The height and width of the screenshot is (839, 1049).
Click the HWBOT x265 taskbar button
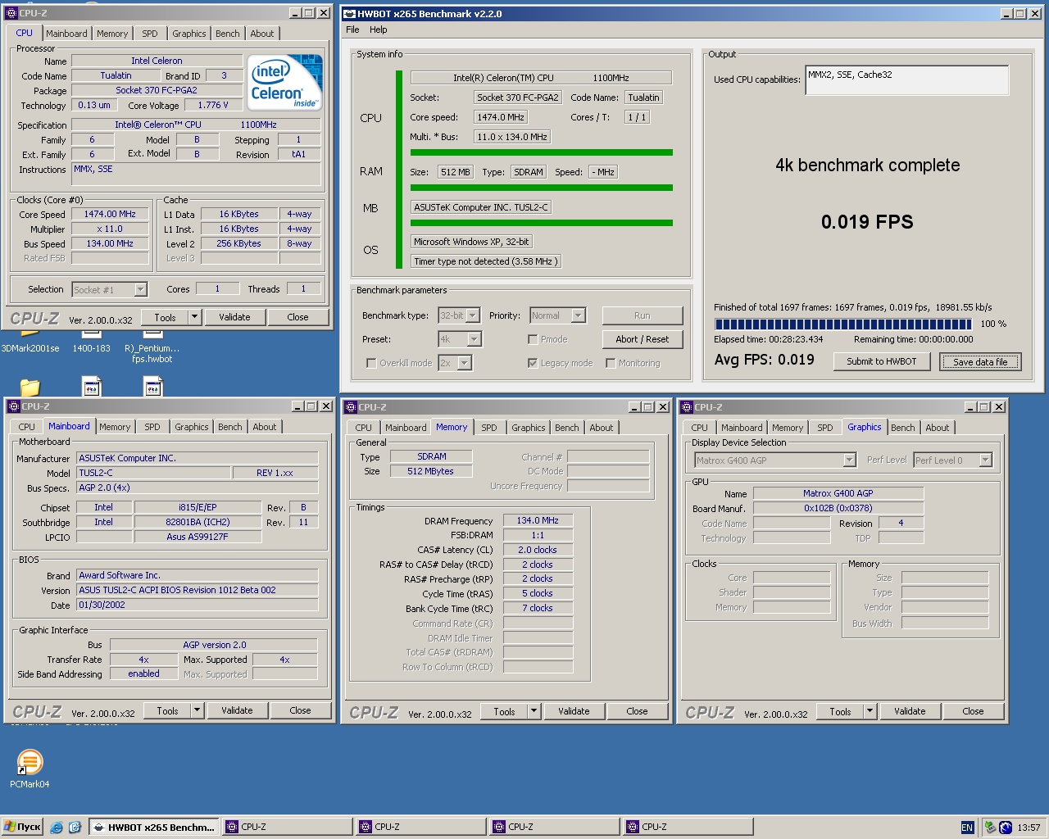[x=153, y=827]
